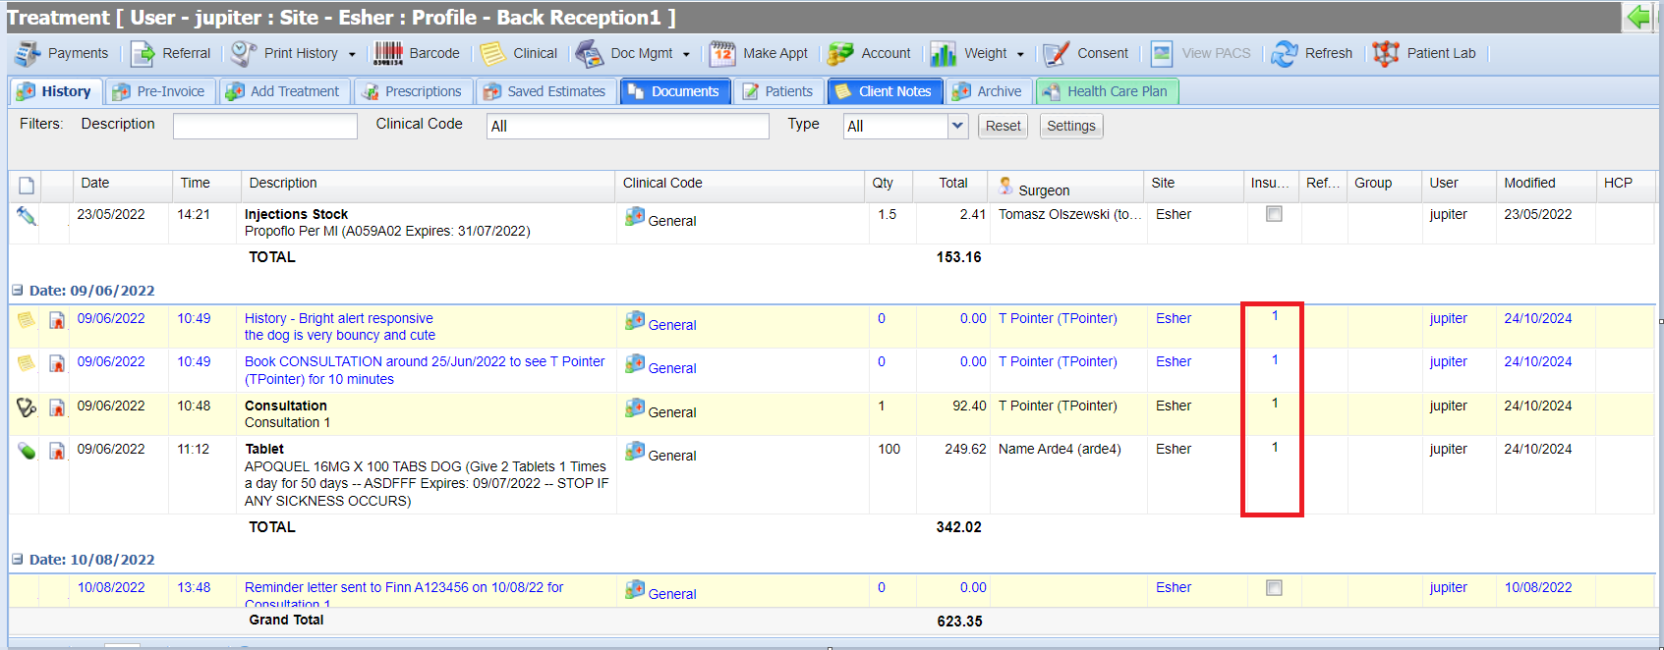
Task: Open the Type filter dropdown
Action: click(958, 126)
